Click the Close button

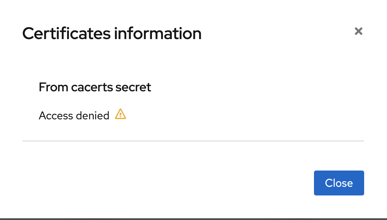(339, 183)
